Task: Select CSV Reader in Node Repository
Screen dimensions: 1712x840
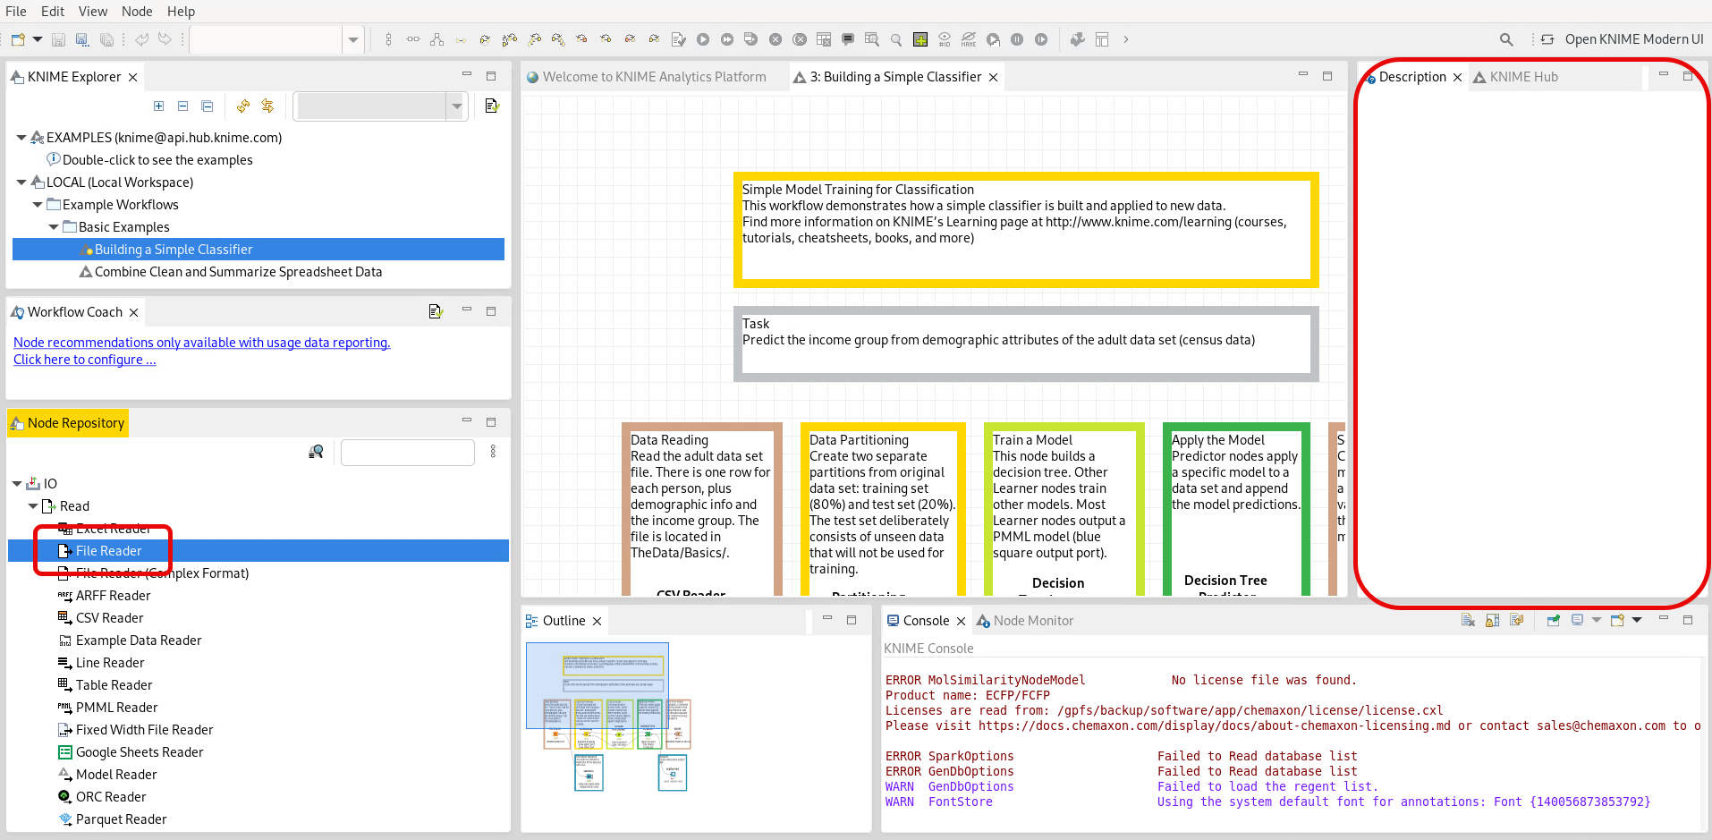Action: click(109, 618)
